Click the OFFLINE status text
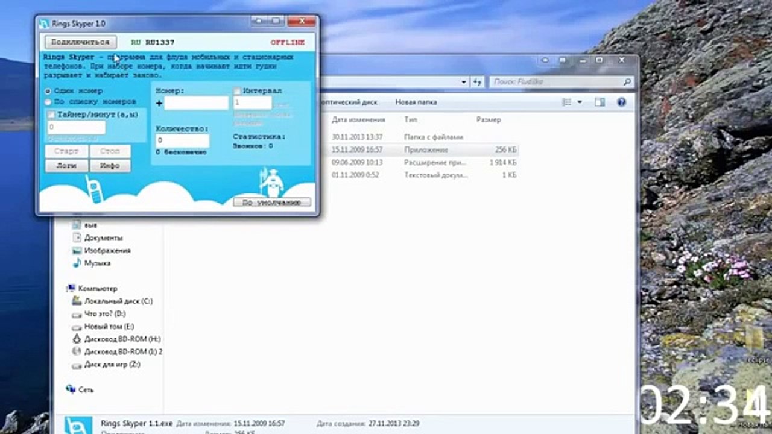This screenshot has height=434, width=772. click(288, 43)
